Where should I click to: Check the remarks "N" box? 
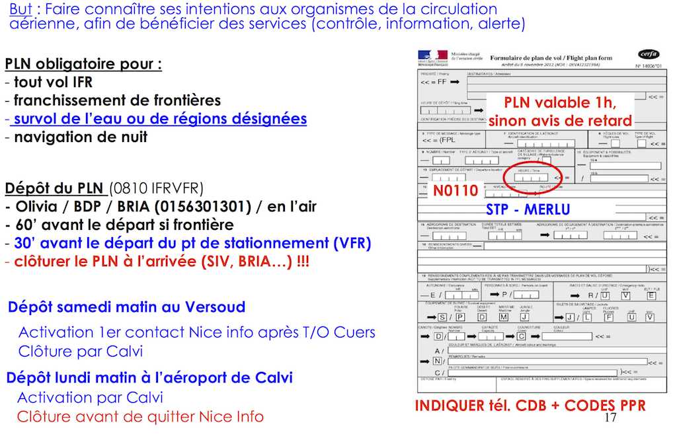(x=438, y=361)
